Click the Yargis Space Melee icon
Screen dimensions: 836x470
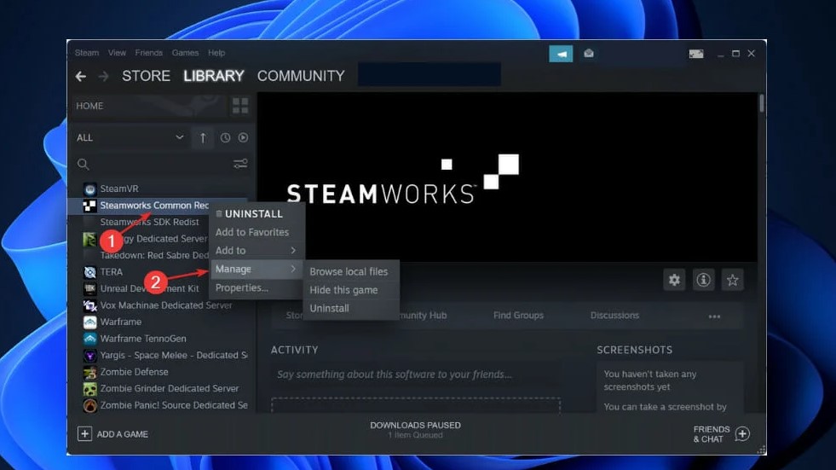89,356
